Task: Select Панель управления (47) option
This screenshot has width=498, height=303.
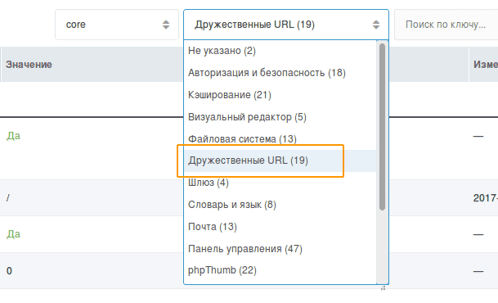Action: pyautogui.click(x=280, y=249)
